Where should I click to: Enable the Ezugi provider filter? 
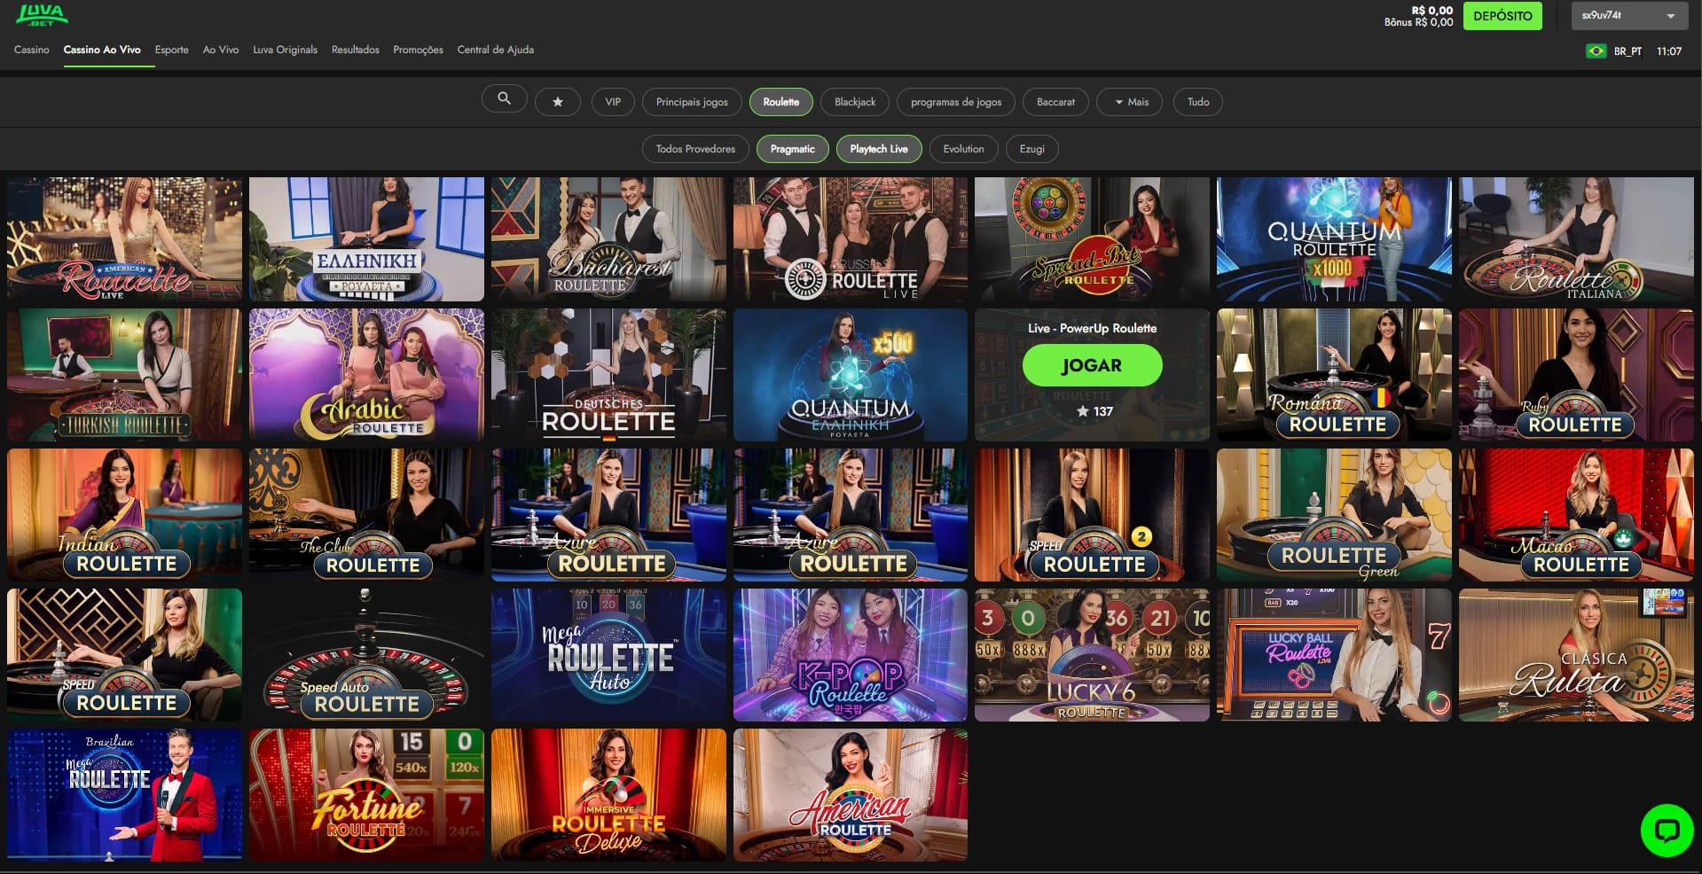(1032, 149)
